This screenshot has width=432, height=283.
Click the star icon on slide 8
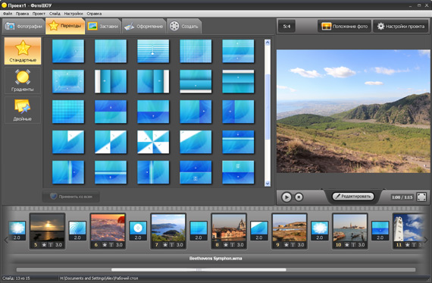pos(226,244)
